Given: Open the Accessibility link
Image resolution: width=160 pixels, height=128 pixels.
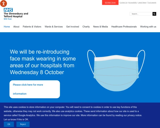Looking at the screenshot, I should pyautogui.click(x=133, y=3).
